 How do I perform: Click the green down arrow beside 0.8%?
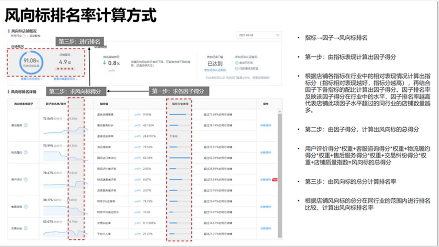tap(105, 63)
